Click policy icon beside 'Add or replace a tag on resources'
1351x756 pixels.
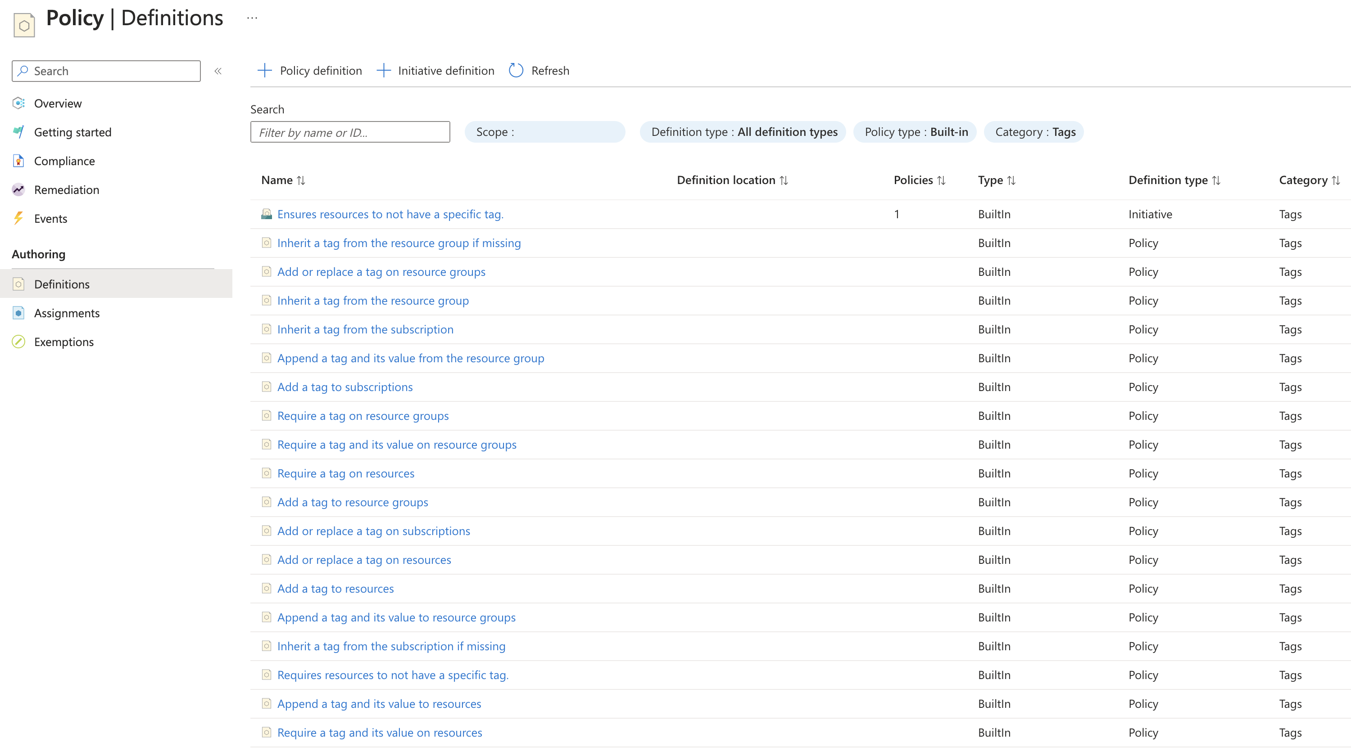pyautogui.click(x=267, y=559)
